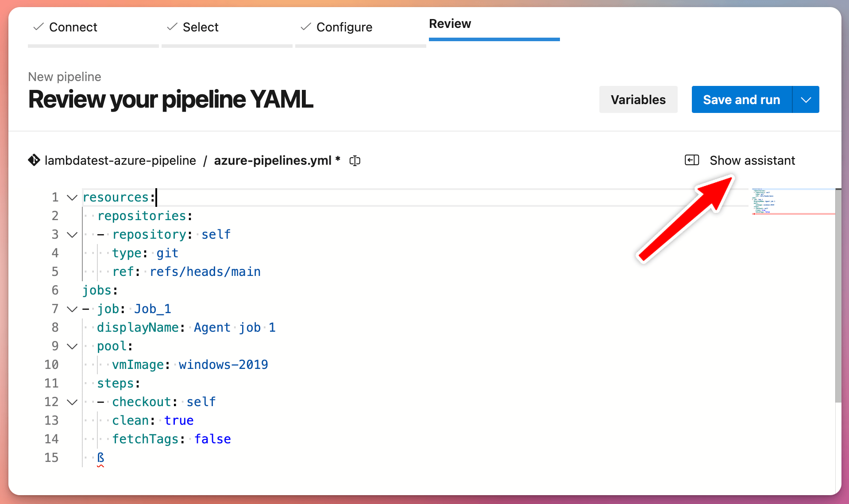Collapse the Job_1 definition on line 7
The width and height of the screenshot is (849, 504).
(72, 309)
